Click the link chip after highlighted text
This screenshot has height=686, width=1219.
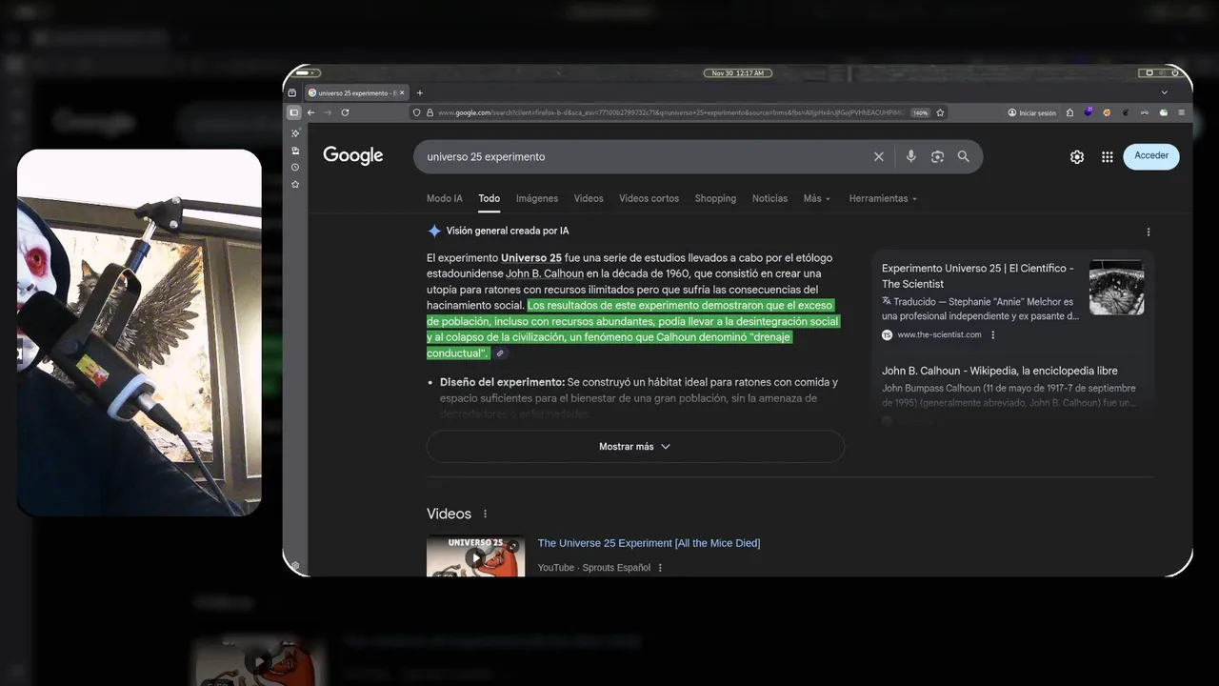click(500, 353)
